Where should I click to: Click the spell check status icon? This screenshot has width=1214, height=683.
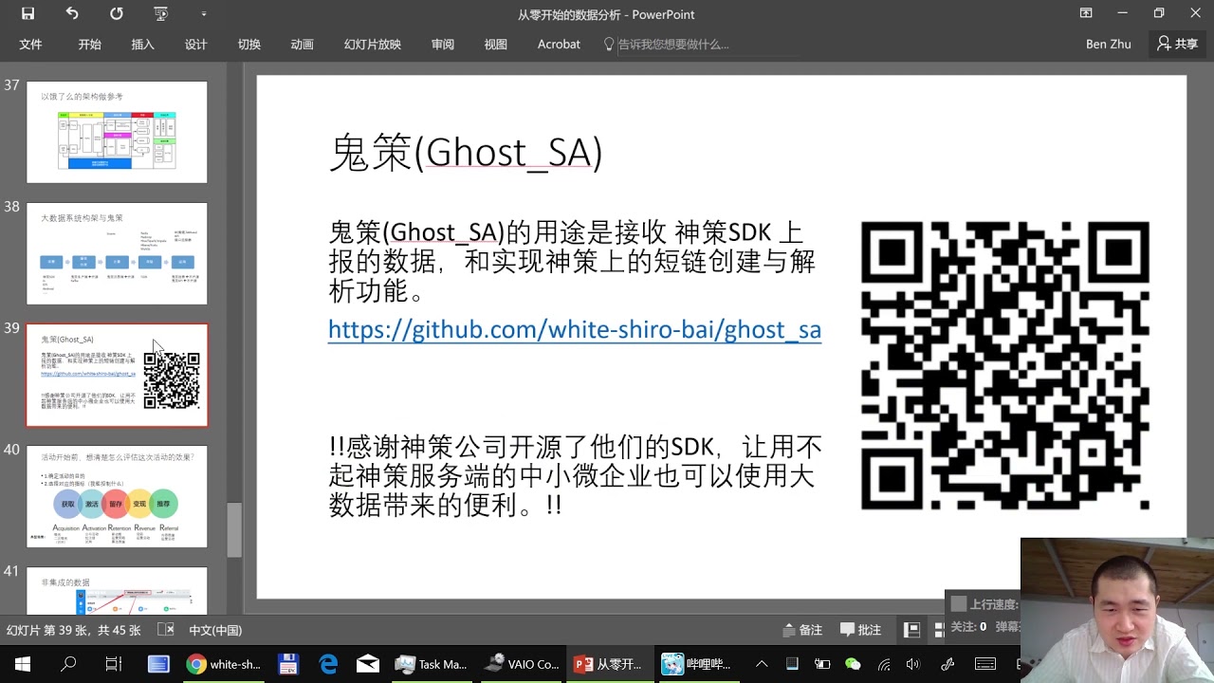[165, 630]
